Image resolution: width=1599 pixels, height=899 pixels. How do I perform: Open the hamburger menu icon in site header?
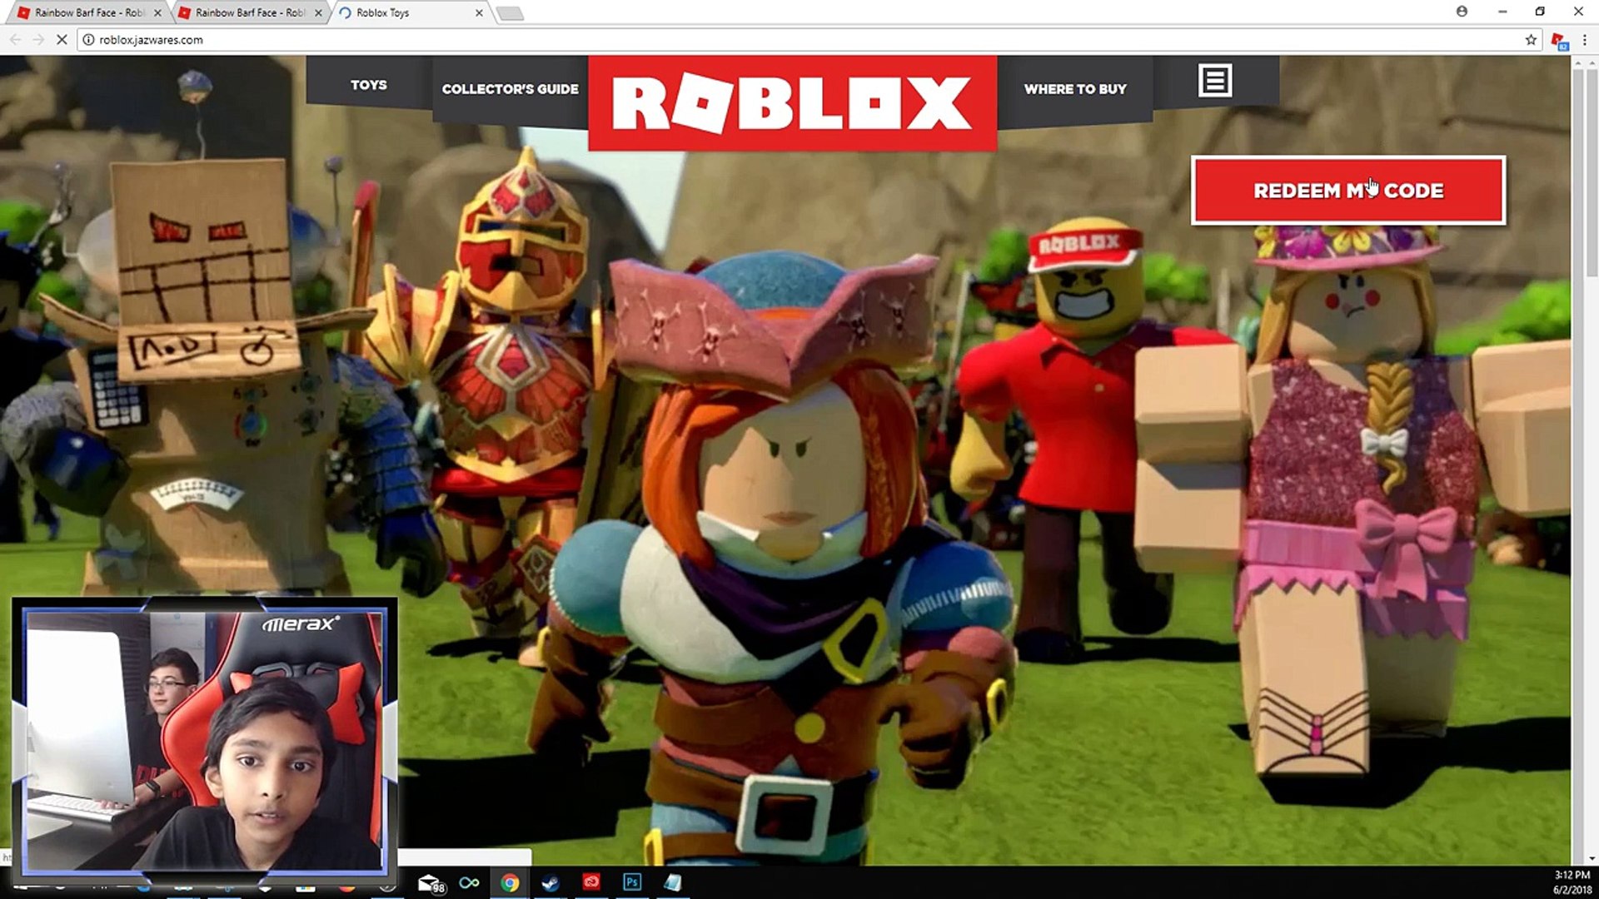1214,81
